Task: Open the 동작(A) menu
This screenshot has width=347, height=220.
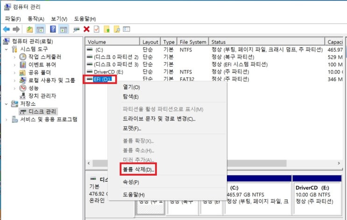Action: click(x=36, y=19)
